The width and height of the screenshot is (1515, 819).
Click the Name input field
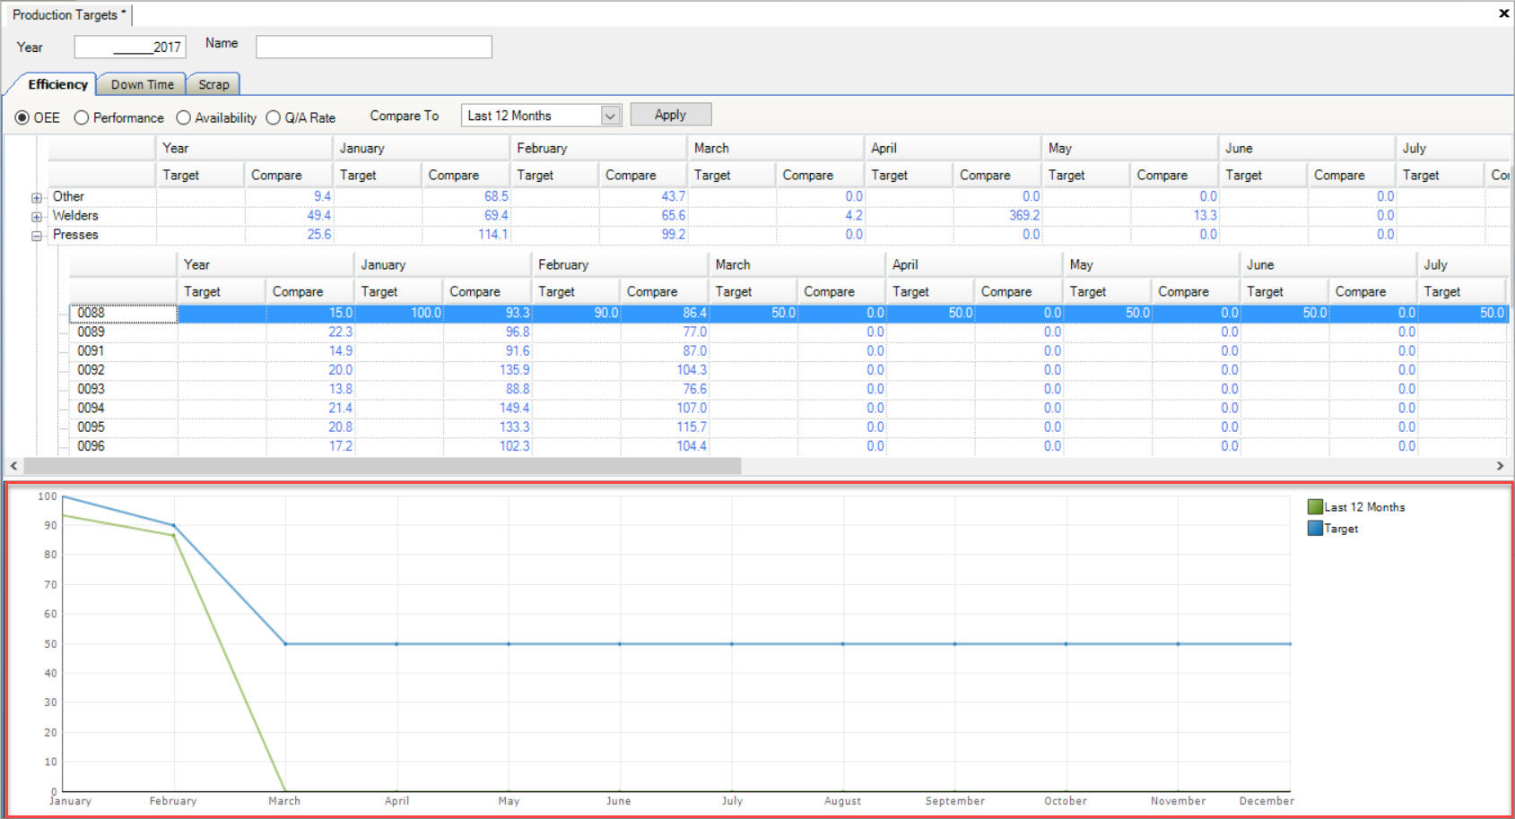[x=374, y=47]
